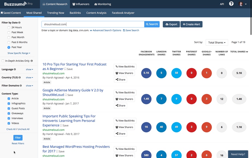
Task: Select Past 6 Months radio option
Action: (x=9, y=43)
